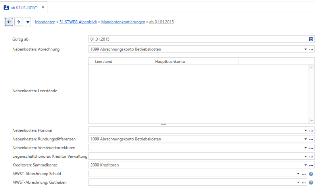Click the Leerstände table scroll down arrow
Viewport: 316px width, 186px height.
[312, 121]
